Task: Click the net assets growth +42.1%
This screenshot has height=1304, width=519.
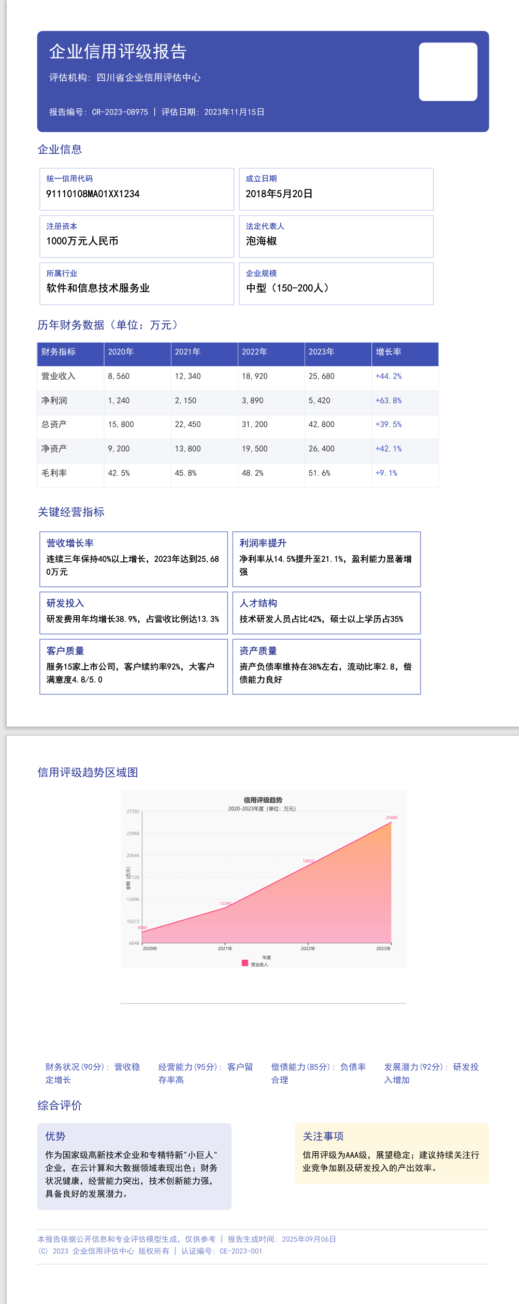Action: [388, 449]
